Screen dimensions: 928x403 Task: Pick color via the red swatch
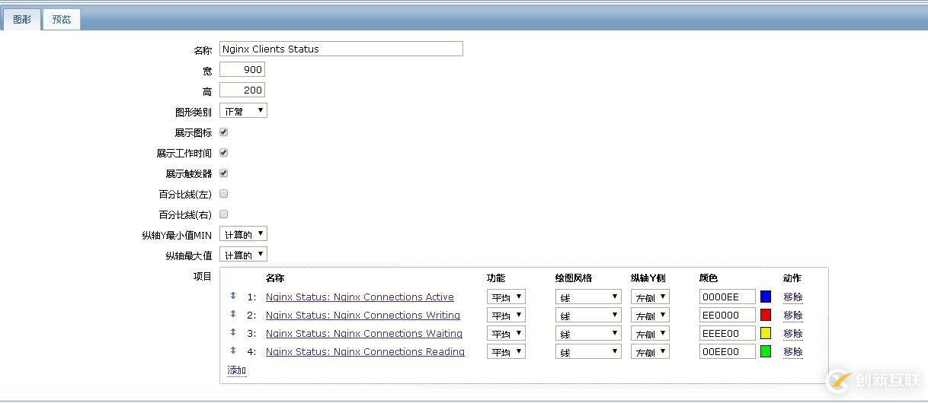(766, 315)
